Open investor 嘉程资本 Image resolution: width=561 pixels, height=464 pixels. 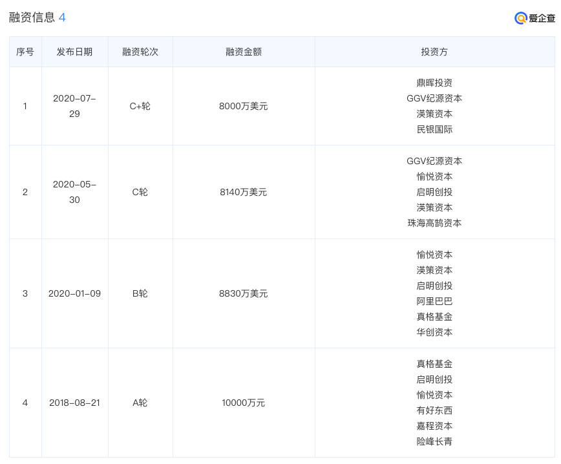click(x=434, y=426)
